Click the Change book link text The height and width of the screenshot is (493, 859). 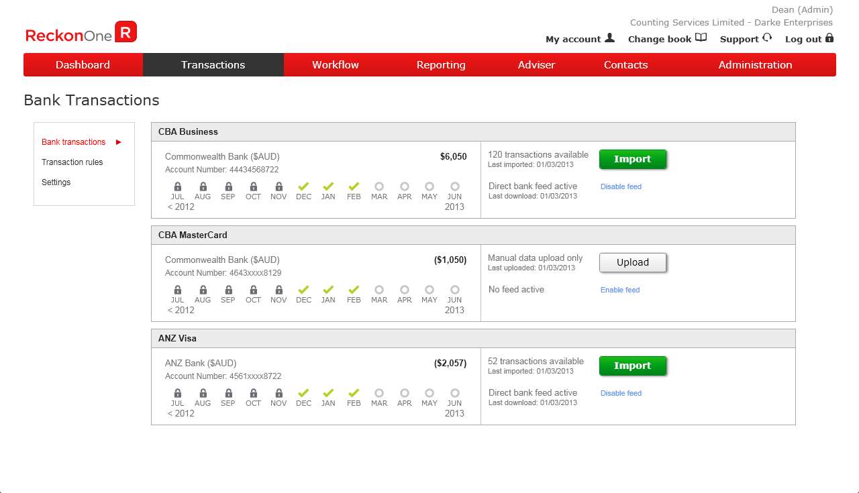pyautogui.click(x=660, y=39)
